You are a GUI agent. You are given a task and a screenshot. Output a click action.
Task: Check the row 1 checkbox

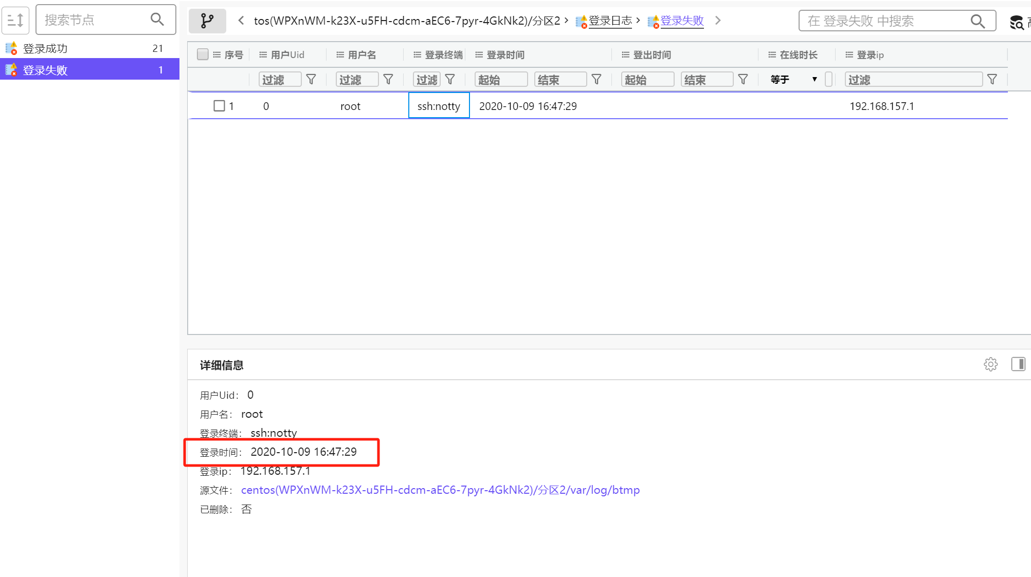[219, 106]
